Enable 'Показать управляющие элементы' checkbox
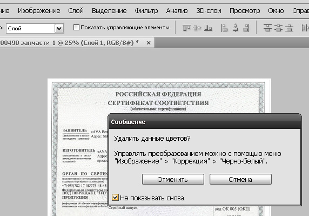The height and width of the screenshot is (216, 309). [76, 27]
